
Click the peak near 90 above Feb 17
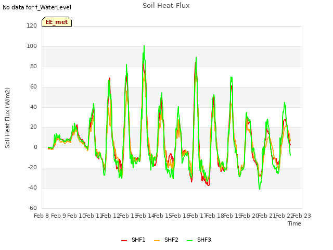(x=196, y=57)
